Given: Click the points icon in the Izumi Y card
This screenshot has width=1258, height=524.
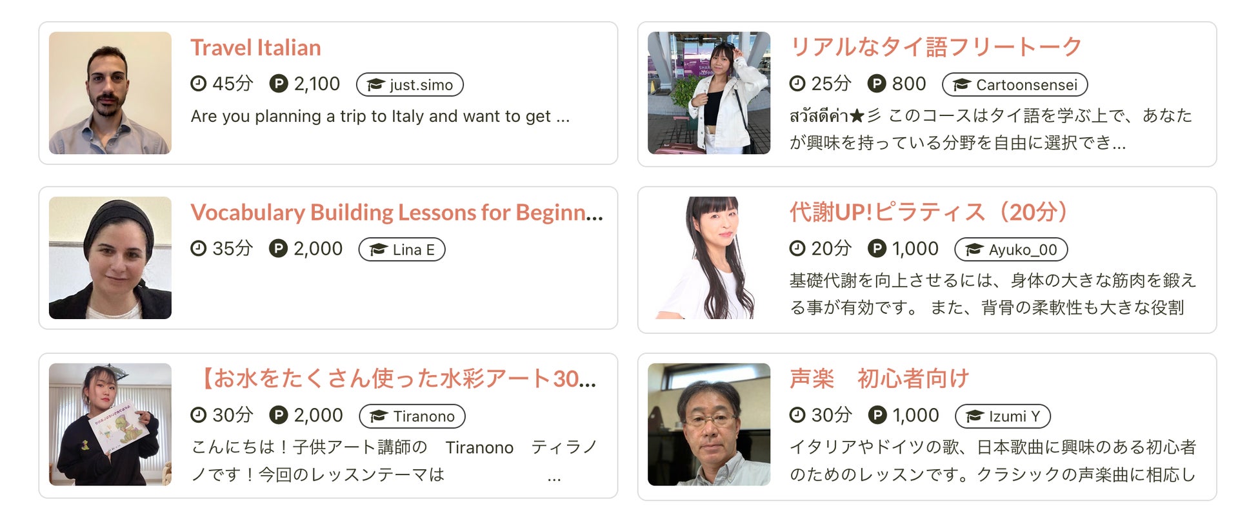Looking at the screenshot, I should pos(877,415).
